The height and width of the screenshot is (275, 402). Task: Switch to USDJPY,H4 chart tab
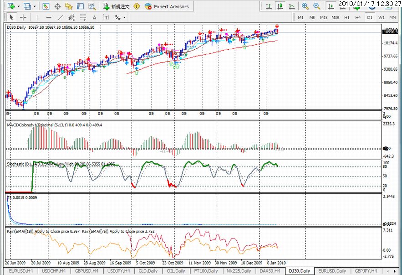click(119, 271)
